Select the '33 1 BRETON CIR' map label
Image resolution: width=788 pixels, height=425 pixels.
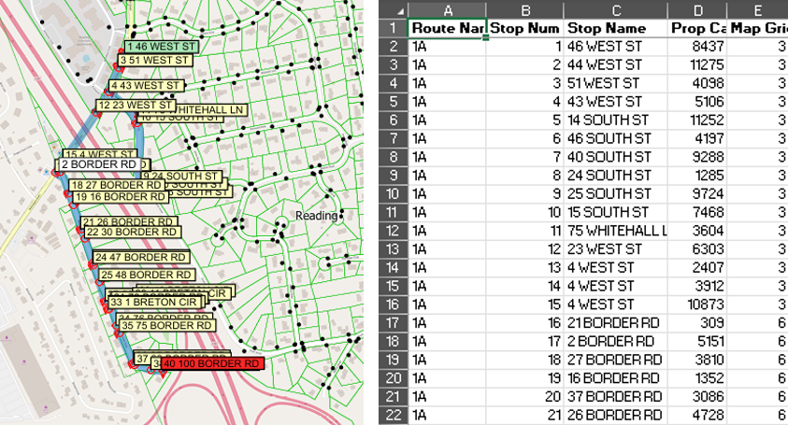(x=153, y=303)
